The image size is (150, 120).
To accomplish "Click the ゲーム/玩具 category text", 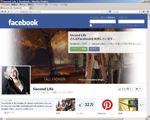I will 7,100.
